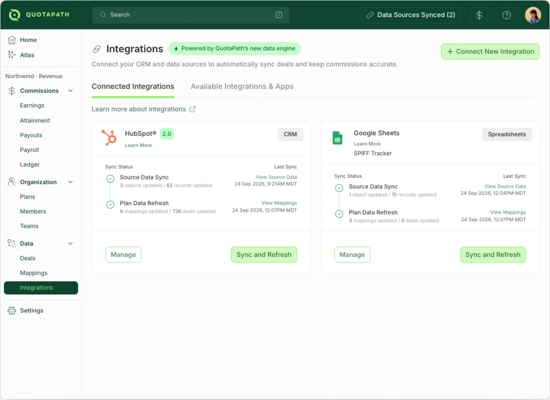The image size is (550, 400).
Task: Switch to Available Integrations & Apps tab
Action: click(x=242, y=87)
